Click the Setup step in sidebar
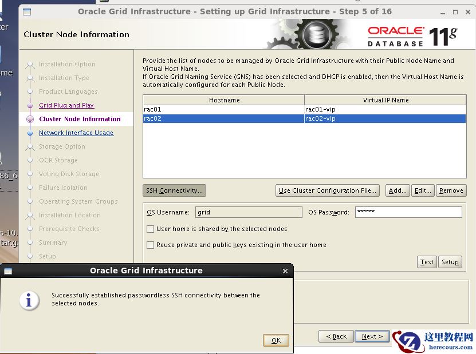 [48, 256]
